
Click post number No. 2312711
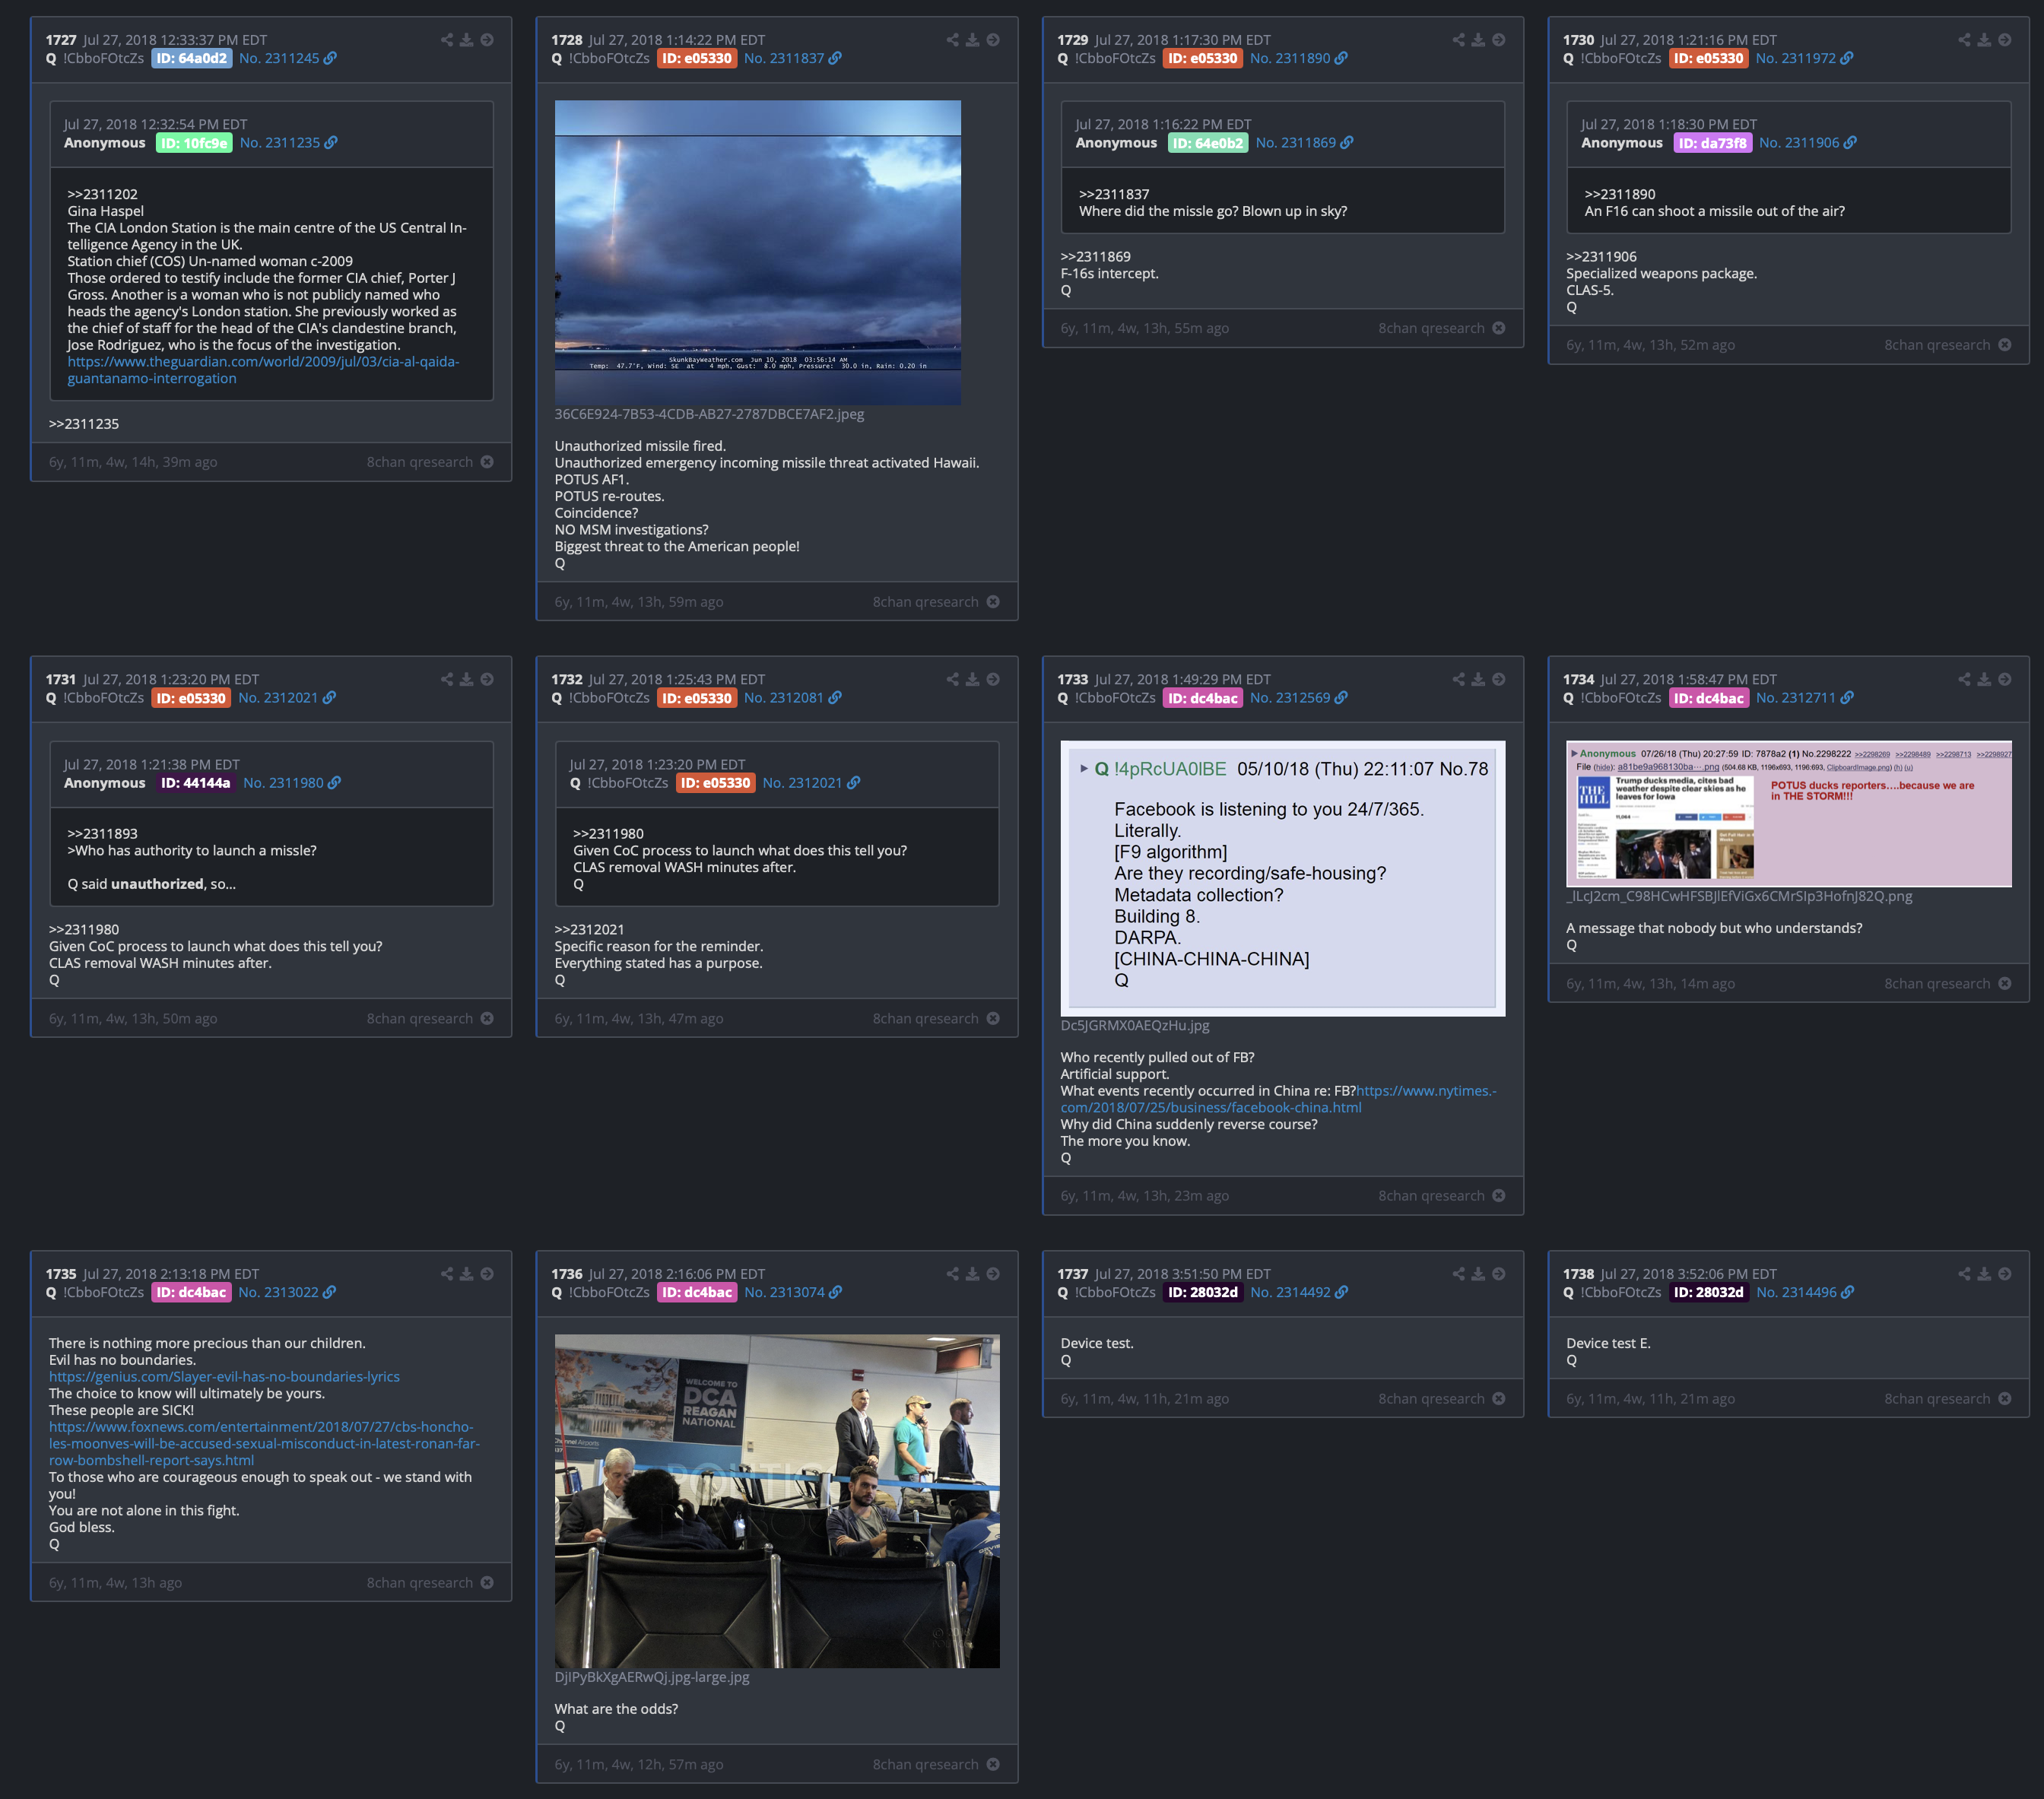pyautogui.click(x=1796, y=698)
